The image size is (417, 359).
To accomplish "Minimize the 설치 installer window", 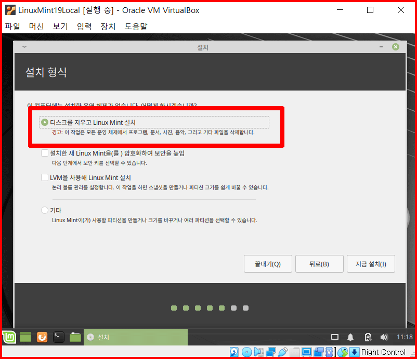I will point(381,47).
